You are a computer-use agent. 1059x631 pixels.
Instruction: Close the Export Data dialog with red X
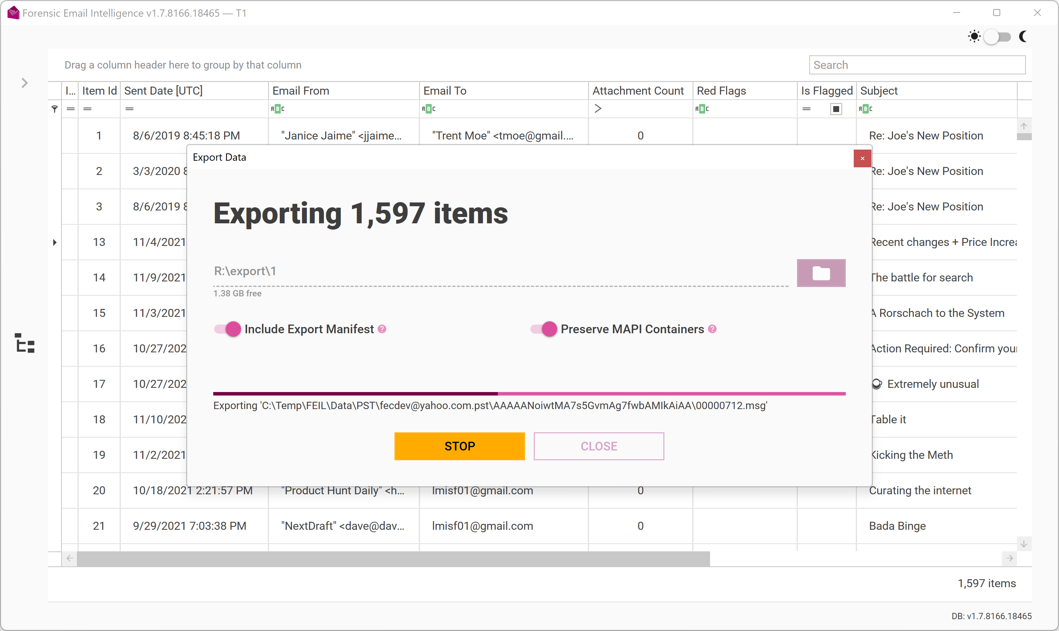click(x=862, y=158)
